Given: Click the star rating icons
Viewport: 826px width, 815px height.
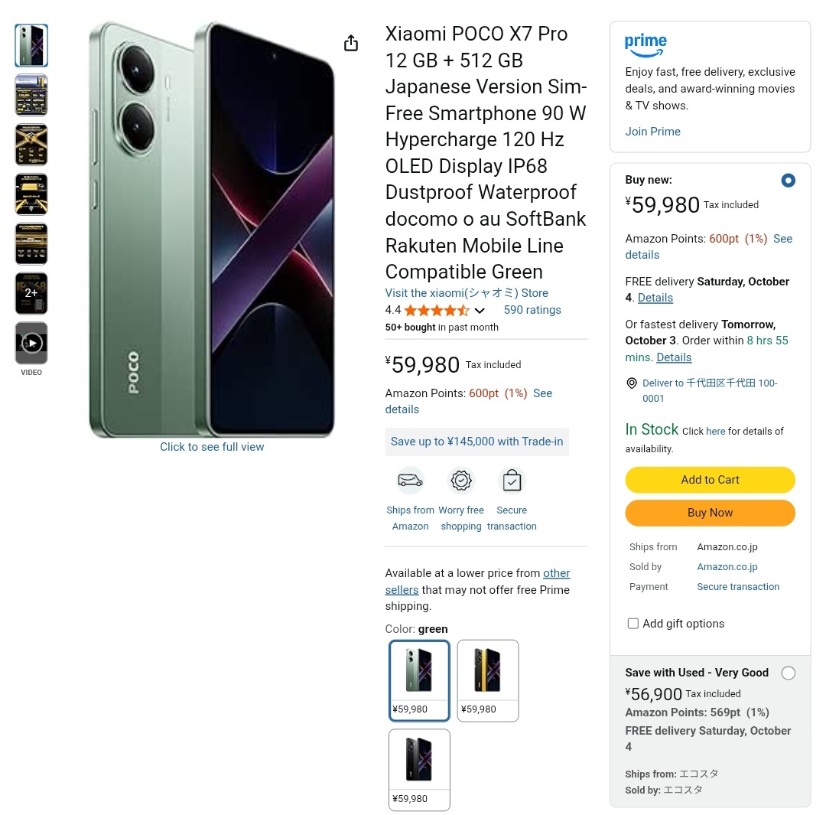Looking at the screenshot, I should pyautogui.click(x=437, y=310).
